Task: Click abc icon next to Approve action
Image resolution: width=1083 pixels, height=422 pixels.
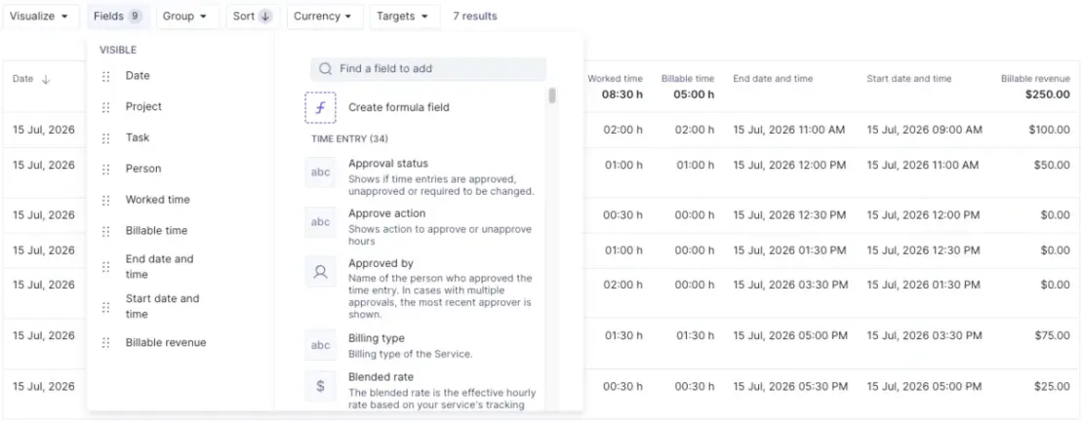Action: point(320,222)
